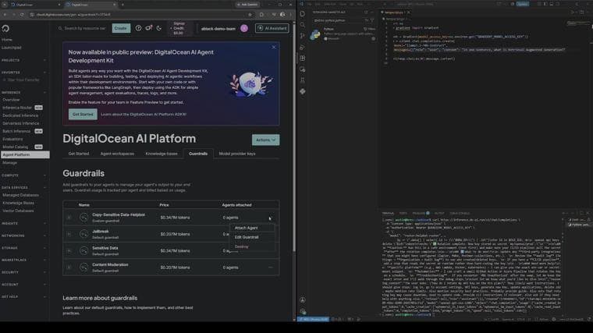
Task: Click the Content Moderation guardrail icon
Action: tap(83, 267)
